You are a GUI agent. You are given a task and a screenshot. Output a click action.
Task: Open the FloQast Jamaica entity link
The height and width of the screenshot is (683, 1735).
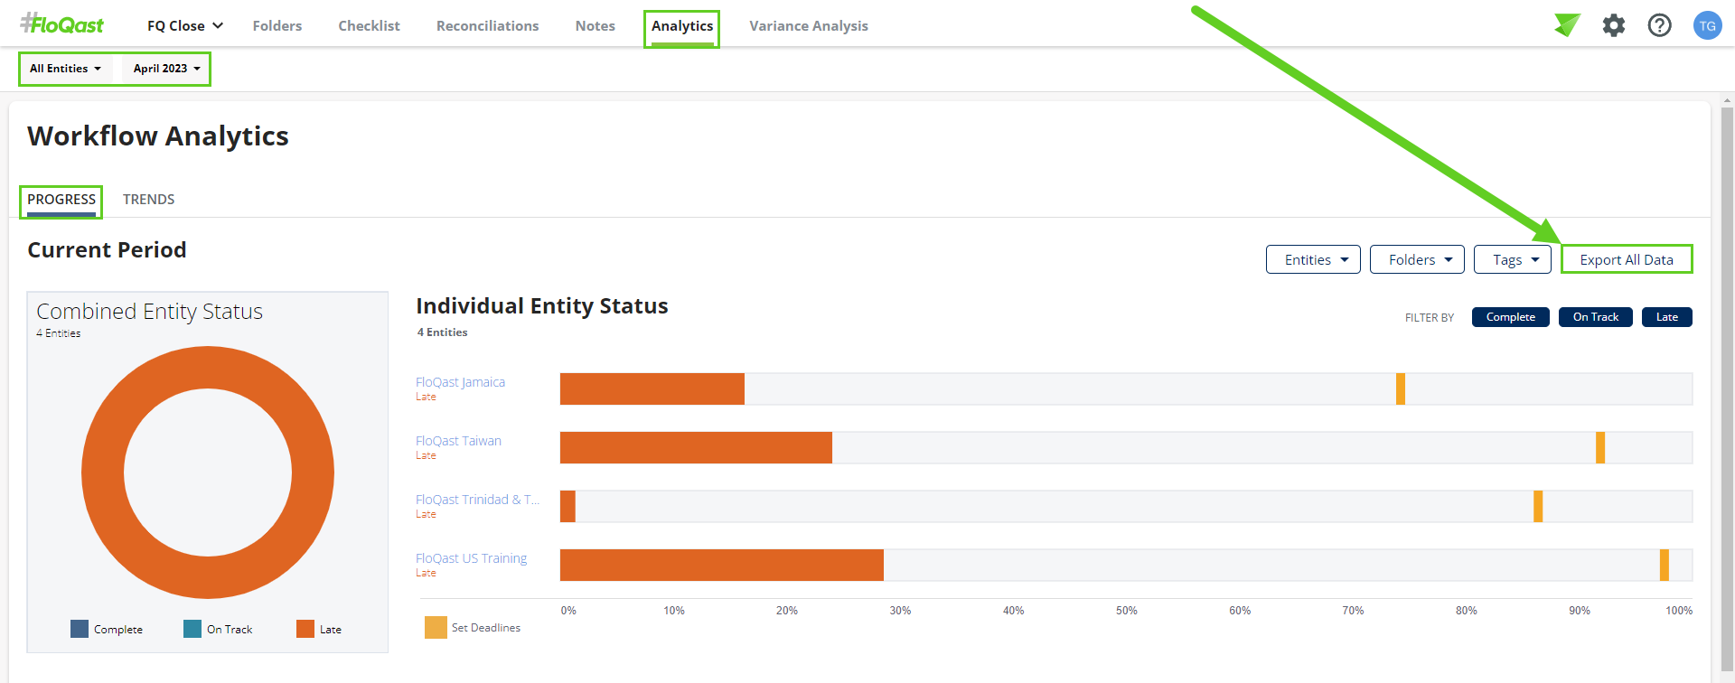click(460, 382)
